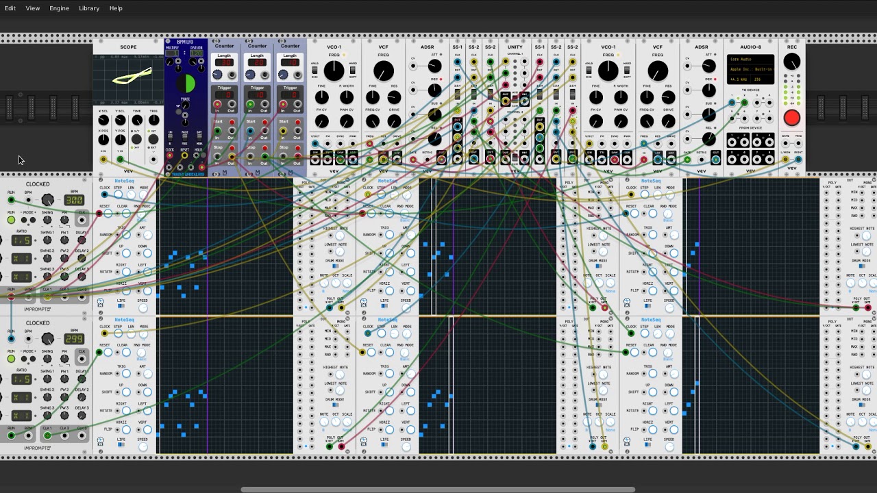Open the Engine menu
877x493 pixels.
click(x=59, y=8)
